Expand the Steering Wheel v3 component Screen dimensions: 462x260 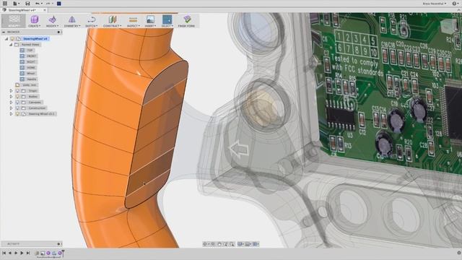coord(12,114)
